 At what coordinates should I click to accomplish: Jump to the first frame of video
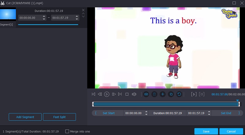click(x=93, y=94)
